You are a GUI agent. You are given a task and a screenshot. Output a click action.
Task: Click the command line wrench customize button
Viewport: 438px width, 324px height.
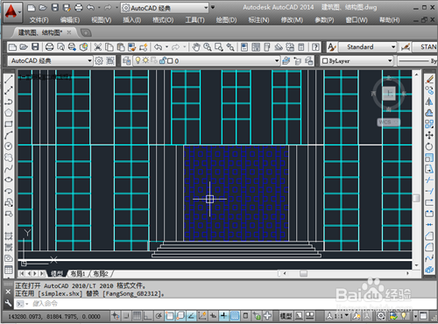click(8, 304)
